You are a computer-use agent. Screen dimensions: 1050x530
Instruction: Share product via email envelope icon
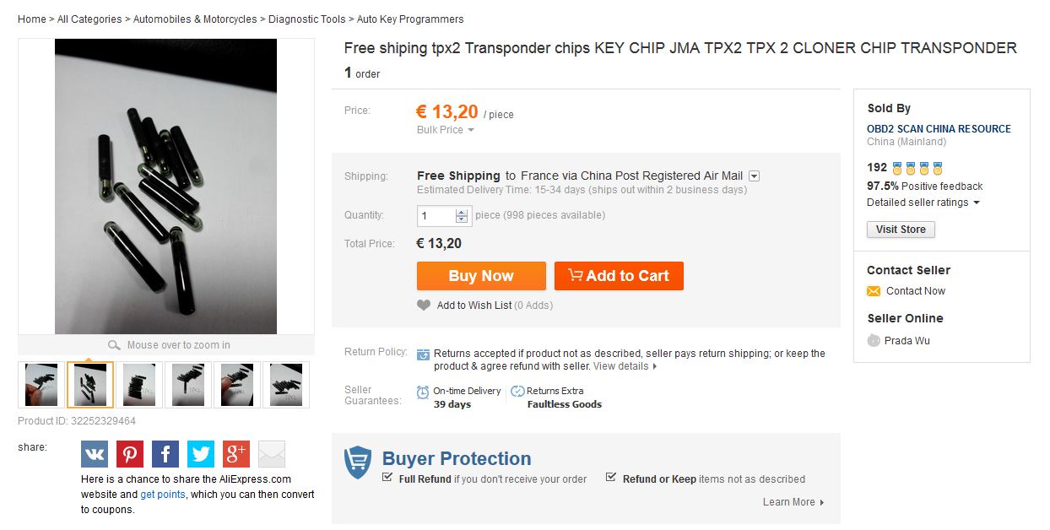[x=272, y=454]
